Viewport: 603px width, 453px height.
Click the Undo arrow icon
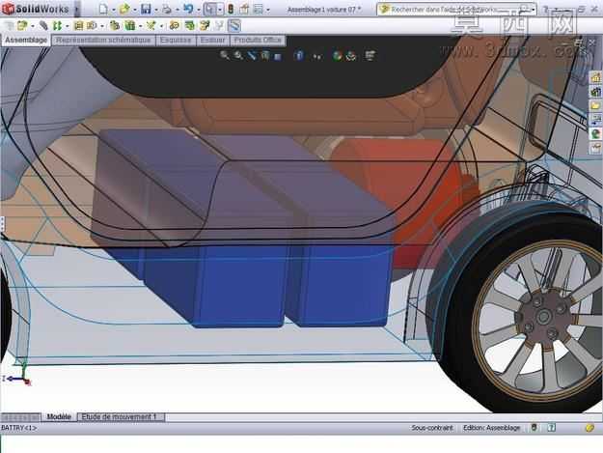point(188,9)
